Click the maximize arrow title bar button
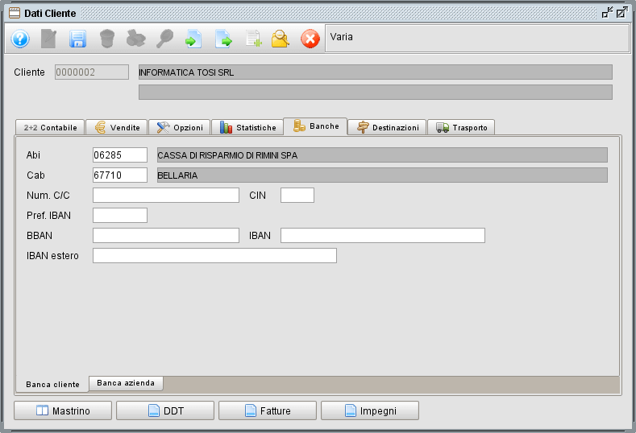 click(621, 13)
